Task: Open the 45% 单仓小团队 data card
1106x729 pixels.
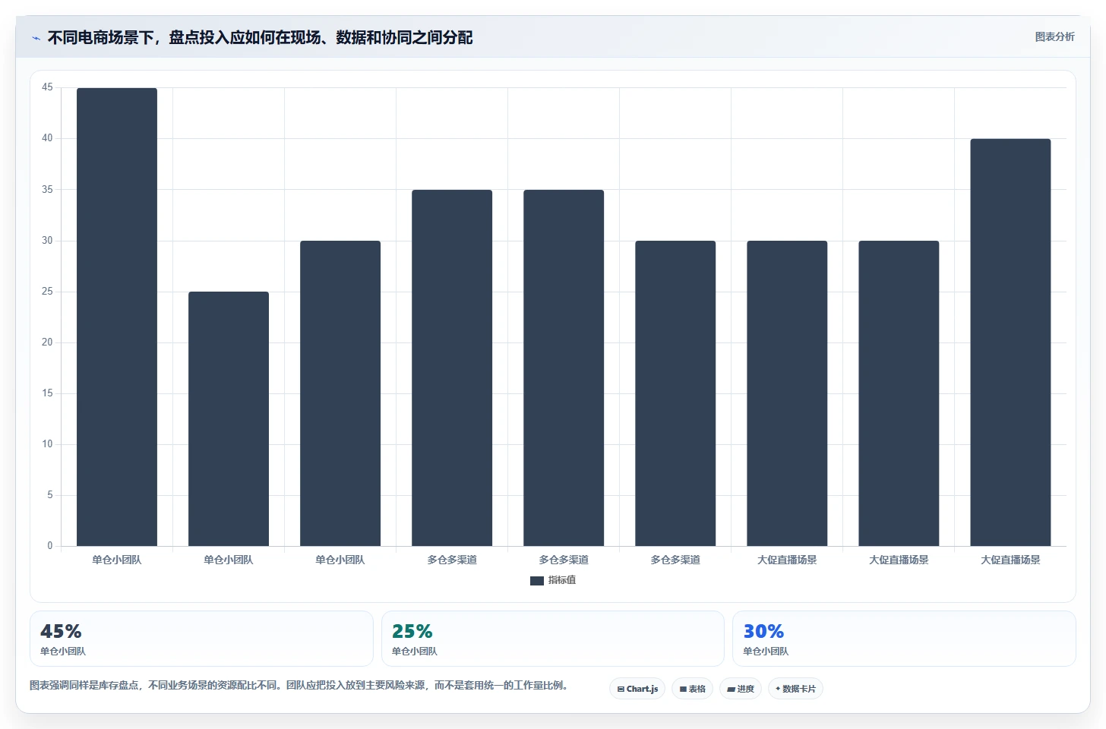Action: point(201,639)
